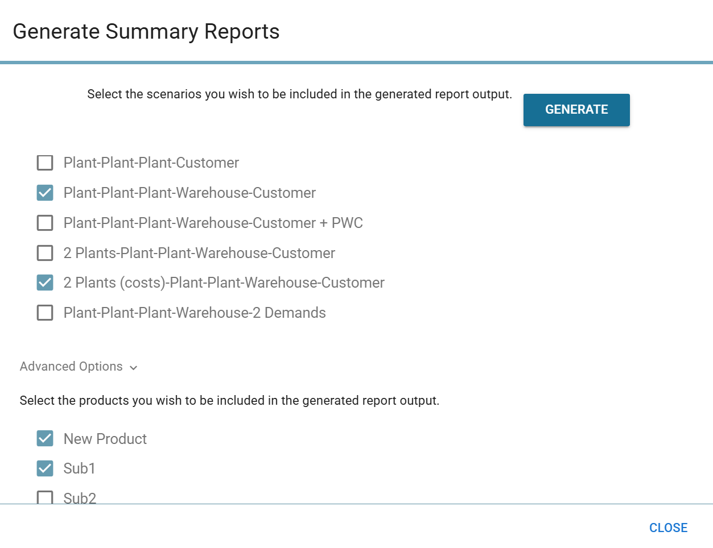Click the Plant-Plant-Plant-Warehouse-Customer + PWC label
The width and height of the screenshot is (713, 548).
coord(213,223)
